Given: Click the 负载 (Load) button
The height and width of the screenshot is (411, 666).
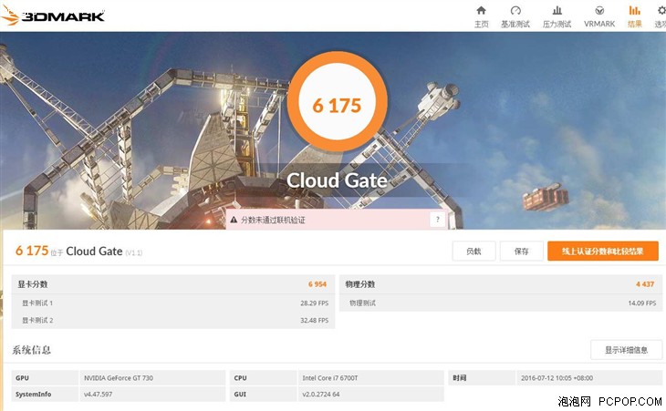Looking at the screenshot, I should pyautogui.click(x=473, y=252).
